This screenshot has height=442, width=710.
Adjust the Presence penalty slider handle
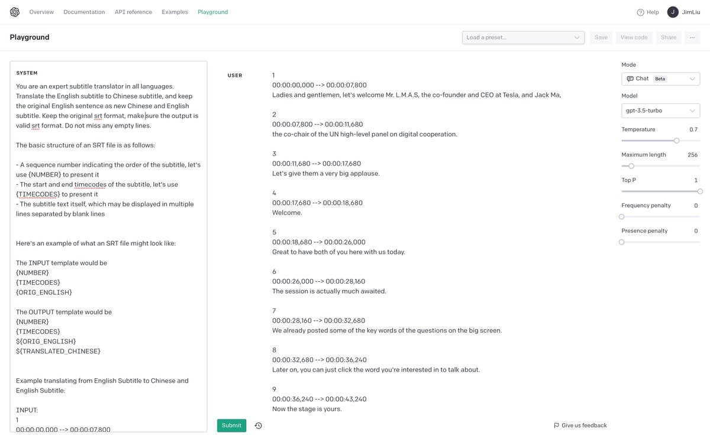coord(621,242)
